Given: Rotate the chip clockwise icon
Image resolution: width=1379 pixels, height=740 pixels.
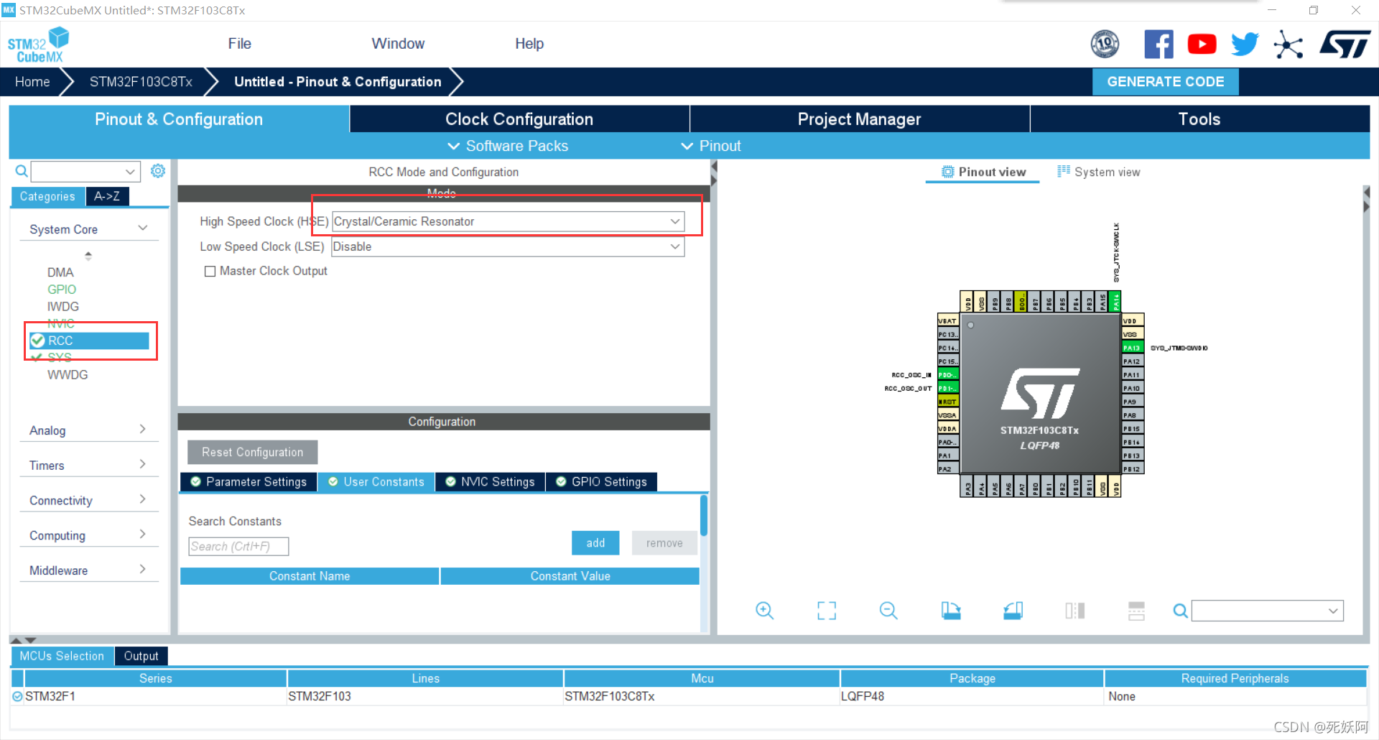Looking at the screenshot, I should pos(951,611).
